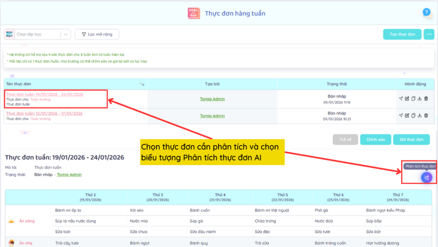Duplicate the 19/01/2026 menu using copy icon
The width and height of the screenshot is (438, 247).
[x=413, y=99]
